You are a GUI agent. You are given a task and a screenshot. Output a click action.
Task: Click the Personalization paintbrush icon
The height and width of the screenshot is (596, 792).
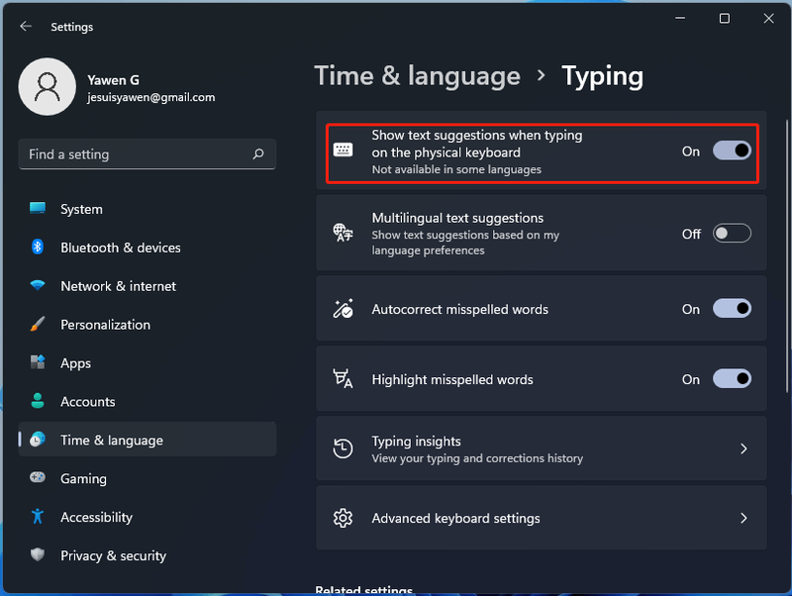pos(38,325)
